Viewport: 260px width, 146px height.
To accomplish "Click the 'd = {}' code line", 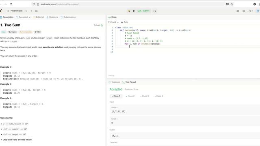I will 128,36.
